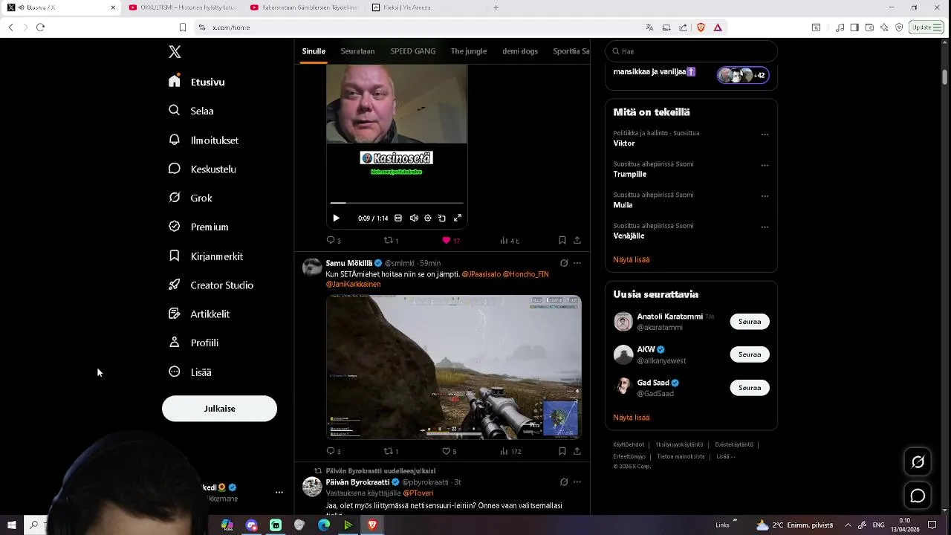
Task: Follow Anatoli Karatammi
Action: [x=750, y=322]
